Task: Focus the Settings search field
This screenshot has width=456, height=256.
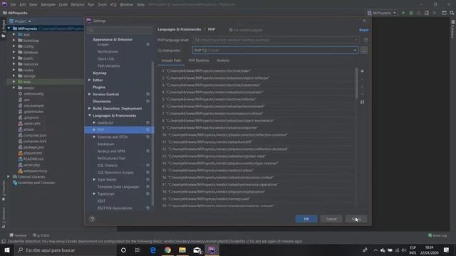Action: (x=119, y=30)
